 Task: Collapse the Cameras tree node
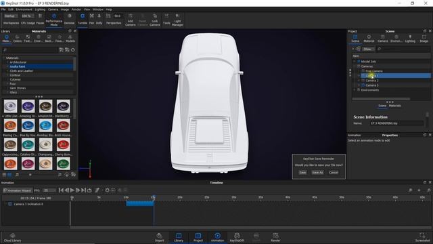pos(355,66)
